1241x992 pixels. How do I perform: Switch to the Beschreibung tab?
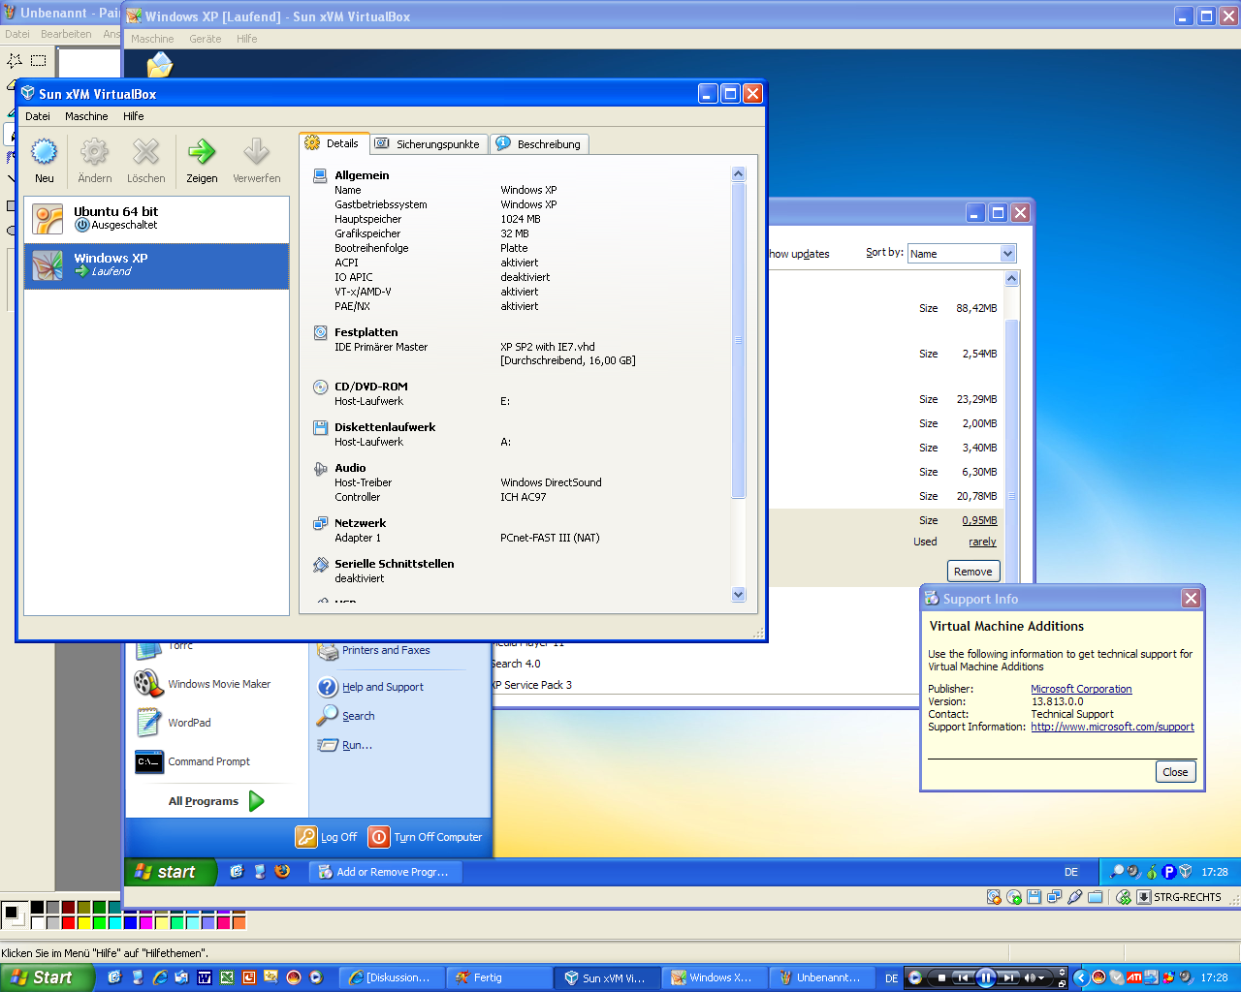point(539,144)
